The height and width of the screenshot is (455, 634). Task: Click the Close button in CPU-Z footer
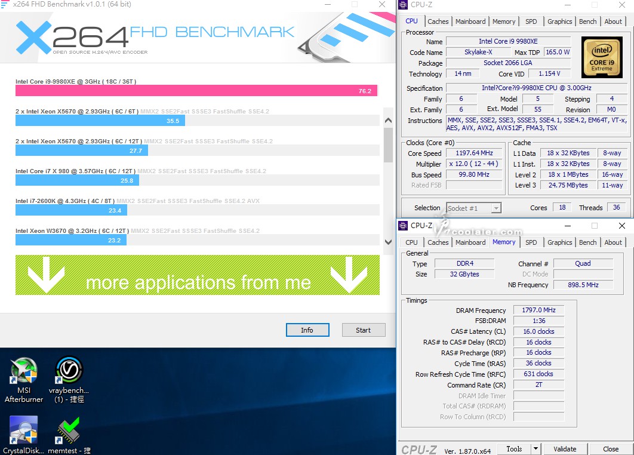(x=611, y=449)
